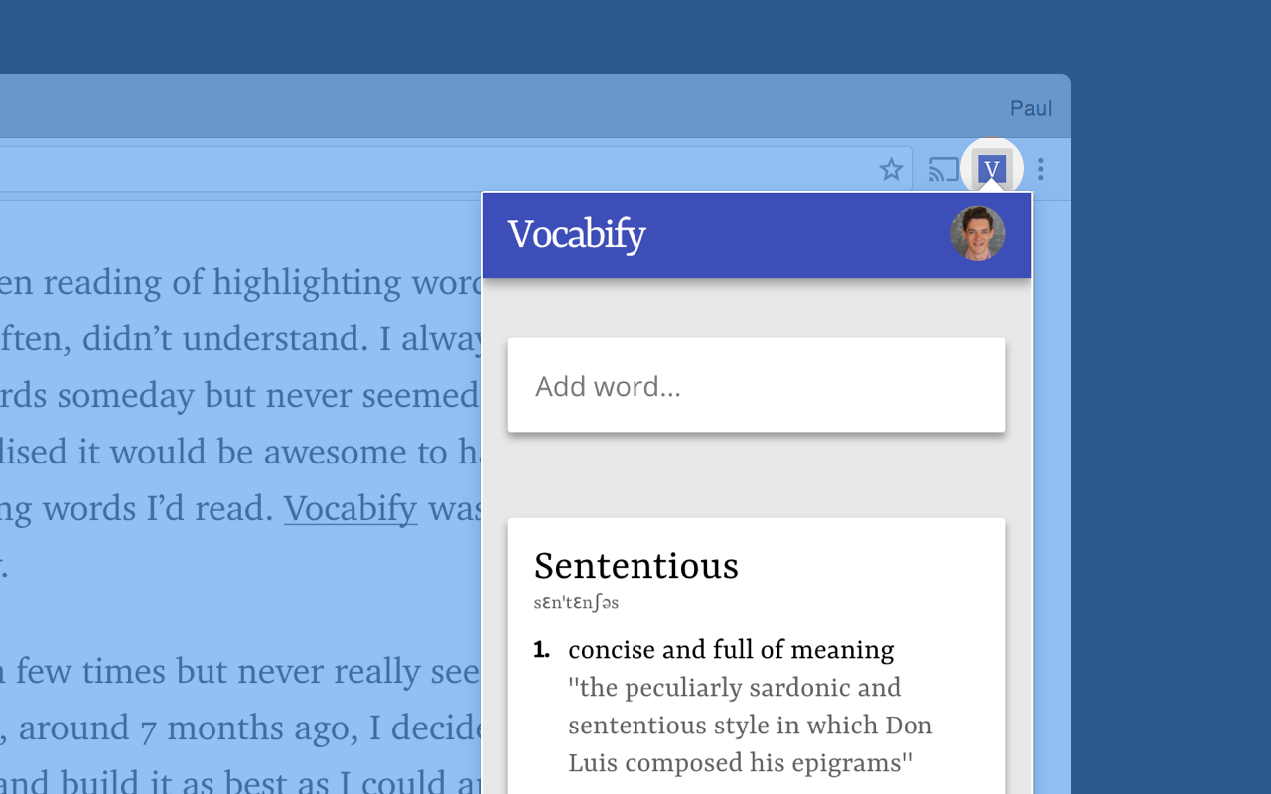Open the Vocabify extension popup from the toolbar
Screen dimensions: 1271x794
(991, 168)
